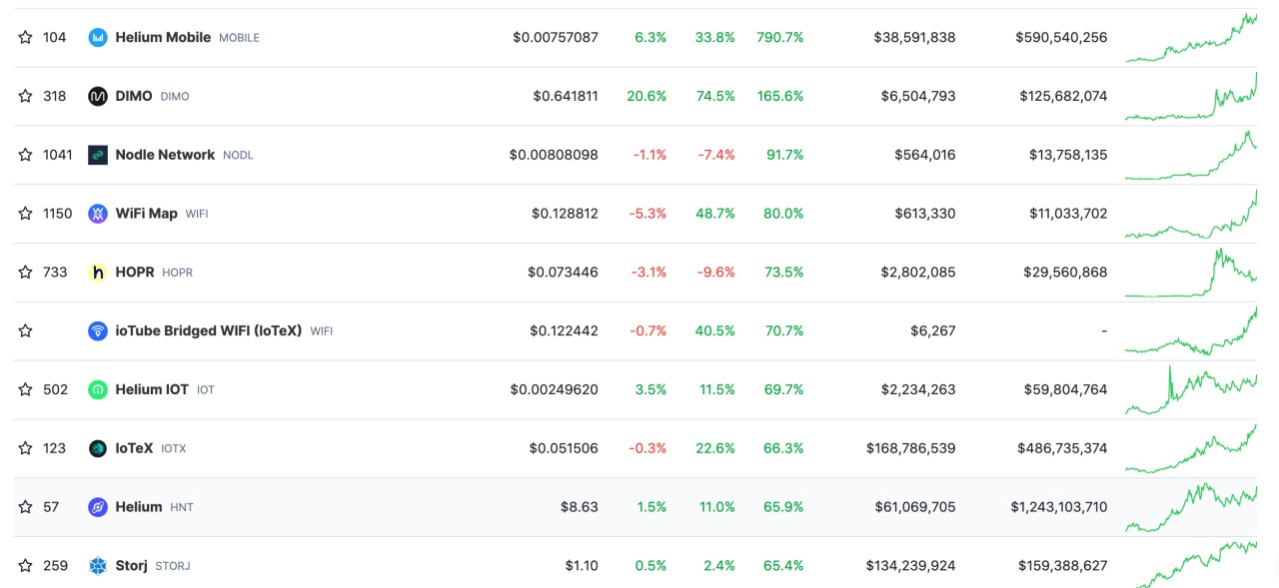This screenshot has height=588, width=1279.
Task: Click the Helium IOT coin logo
Action: tap(98, 390)
